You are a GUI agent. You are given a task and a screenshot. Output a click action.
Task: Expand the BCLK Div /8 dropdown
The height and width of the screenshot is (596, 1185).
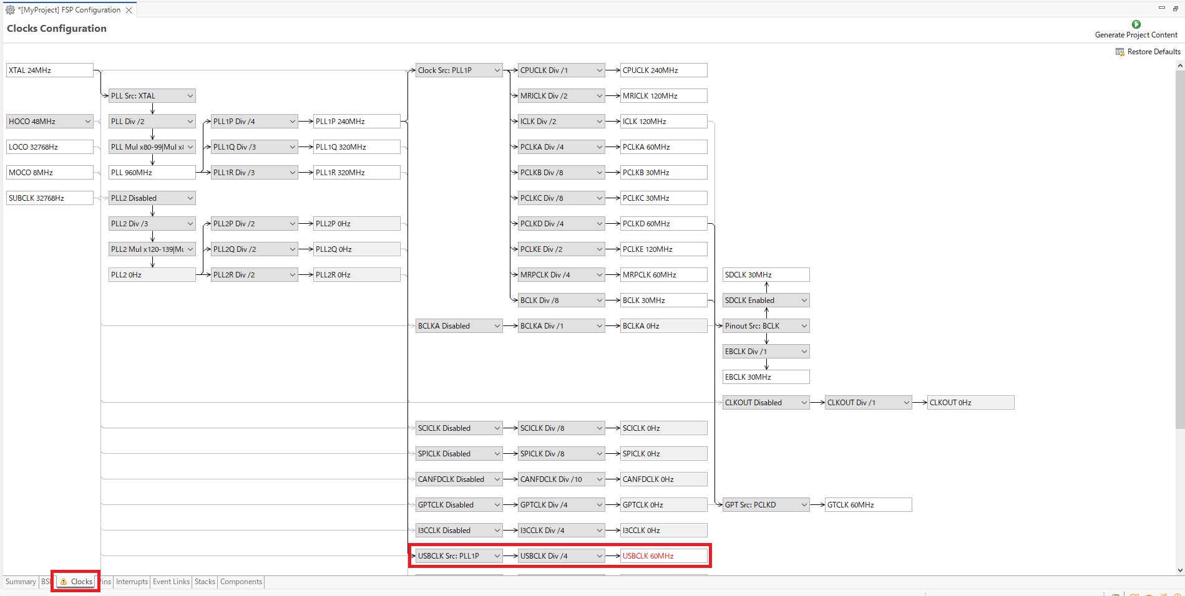click(x=562, y=300)
